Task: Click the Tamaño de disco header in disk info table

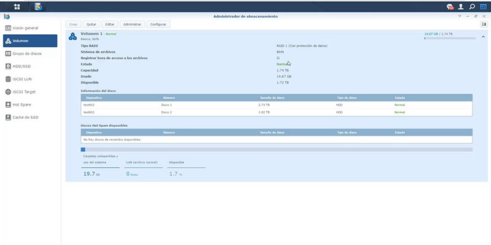Action: pos(272,98)
